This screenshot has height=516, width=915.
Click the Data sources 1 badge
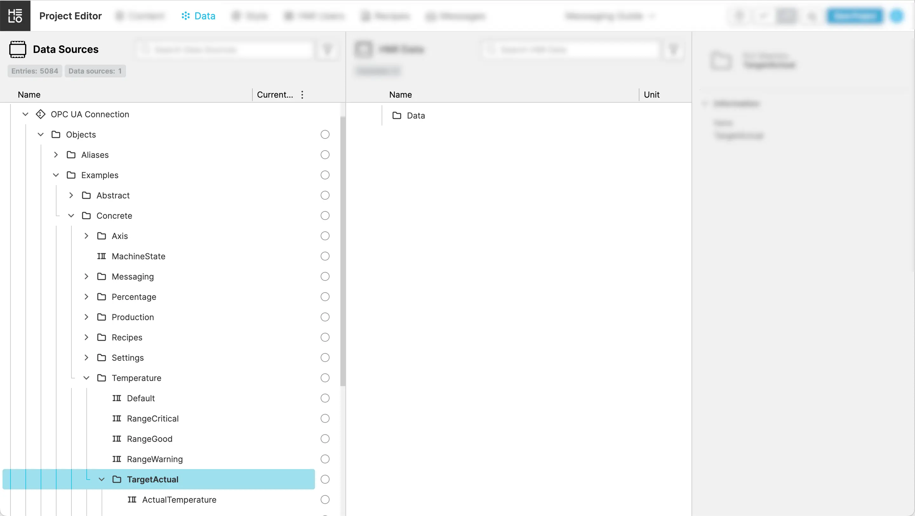[x=95, y=71]
